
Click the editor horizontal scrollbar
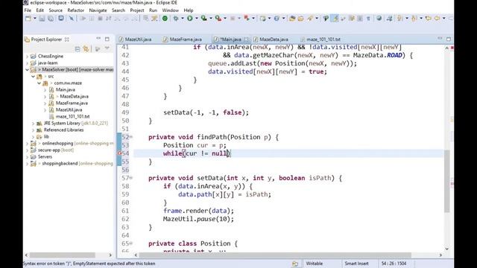(x=275, y=255)
